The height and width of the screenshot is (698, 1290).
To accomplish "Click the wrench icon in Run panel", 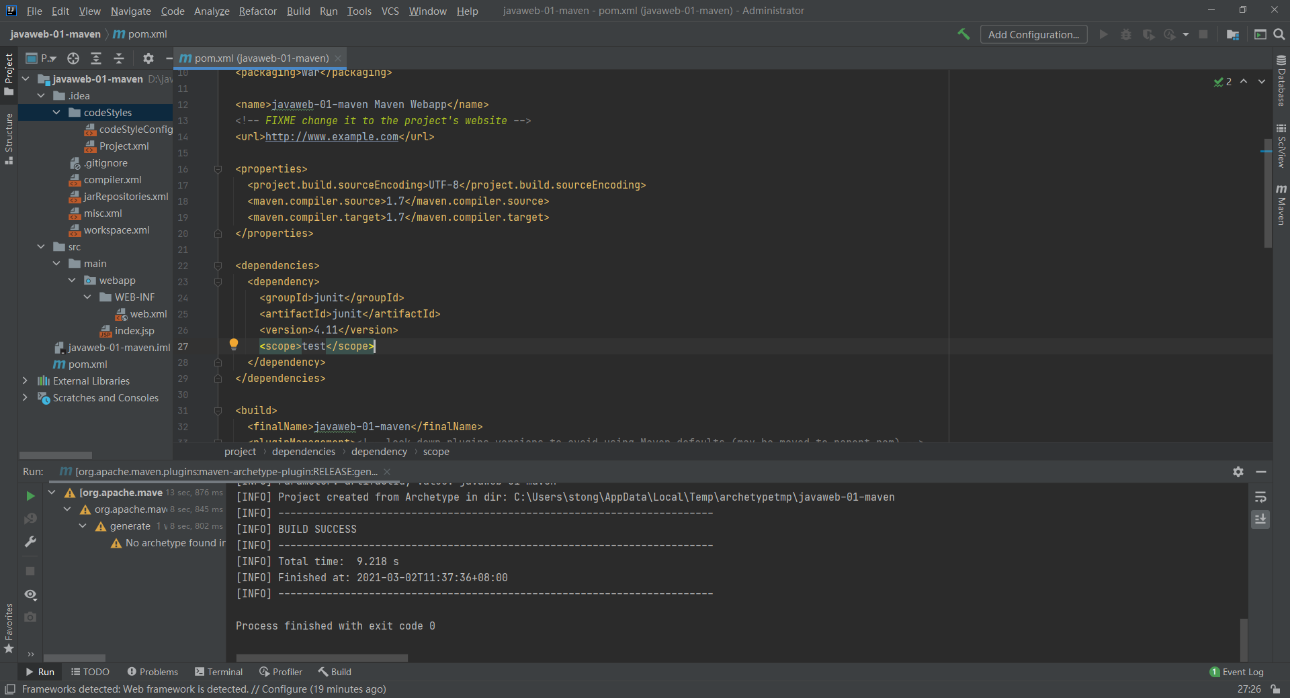I will point(30,542).
